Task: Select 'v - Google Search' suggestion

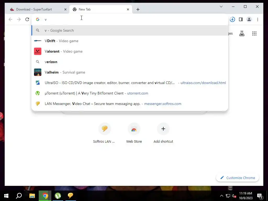Action: [x=130, y=30]
